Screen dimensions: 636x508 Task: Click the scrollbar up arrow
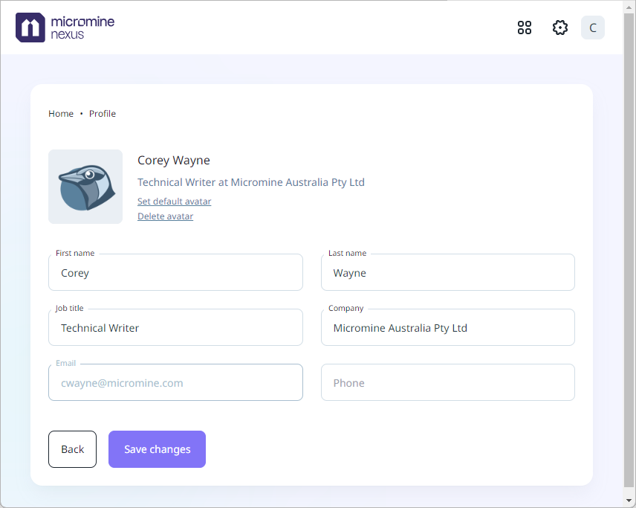[629, 6]
